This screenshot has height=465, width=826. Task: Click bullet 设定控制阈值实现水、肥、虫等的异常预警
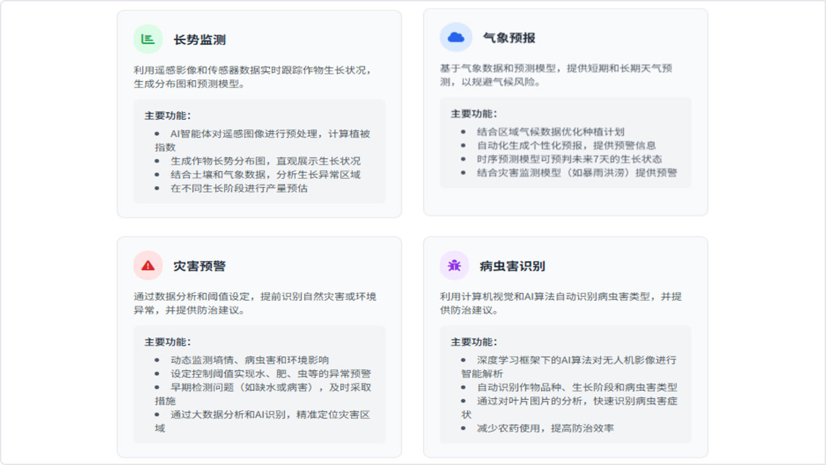271,374
